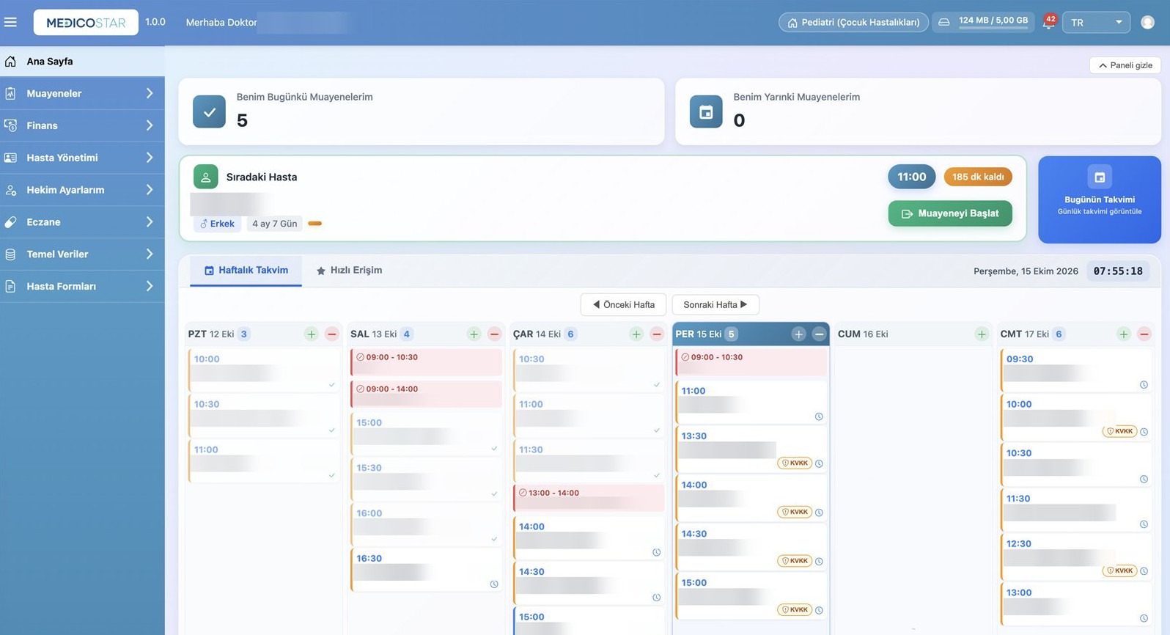
Task: Click KVKK badge on the 13:30 appointment
Action: (x=795, y=463)
